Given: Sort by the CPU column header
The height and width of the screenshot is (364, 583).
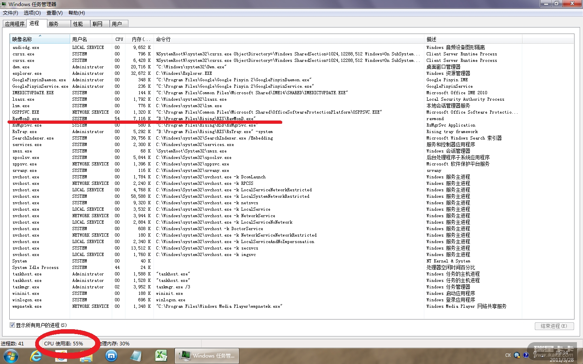Looking at the screenshot, I should (119, 39).
